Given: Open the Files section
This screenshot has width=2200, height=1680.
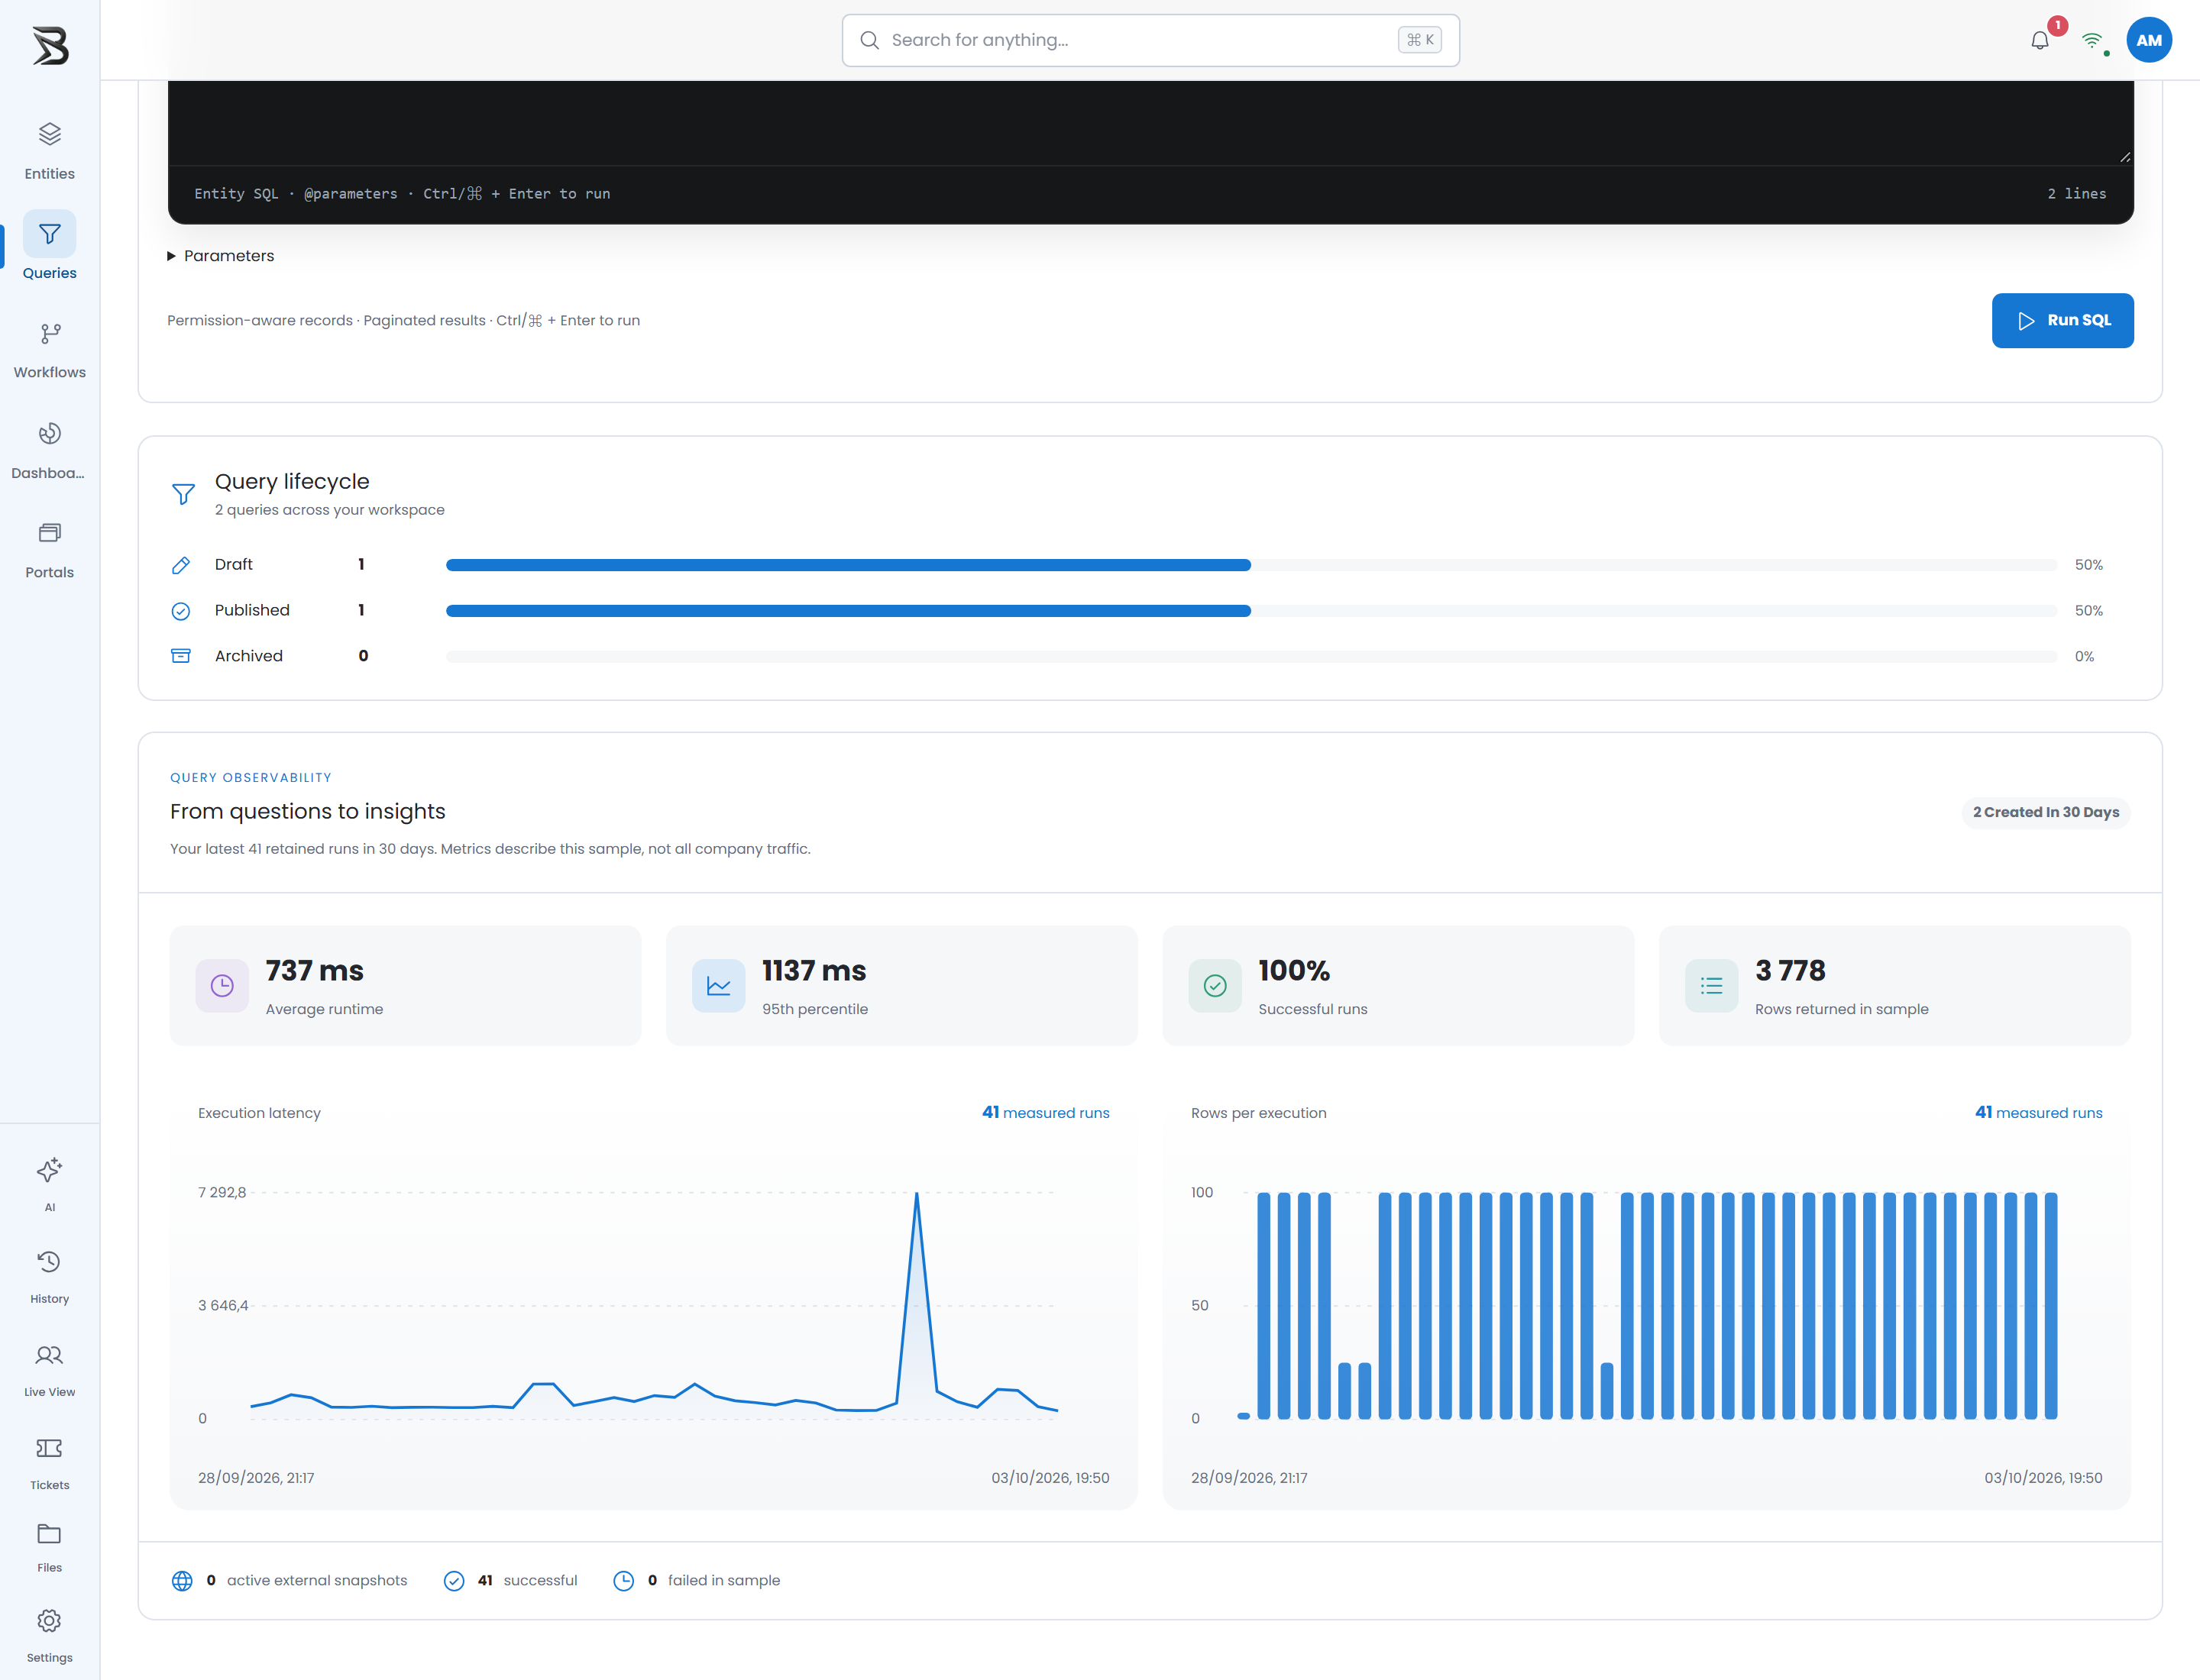Looking at the screenshot, I should click(49, 1548).
